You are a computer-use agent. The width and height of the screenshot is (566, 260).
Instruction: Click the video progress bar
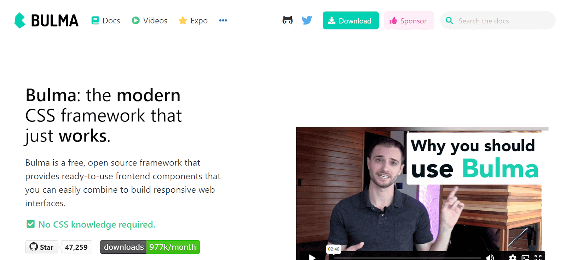[x=408, y=258]
